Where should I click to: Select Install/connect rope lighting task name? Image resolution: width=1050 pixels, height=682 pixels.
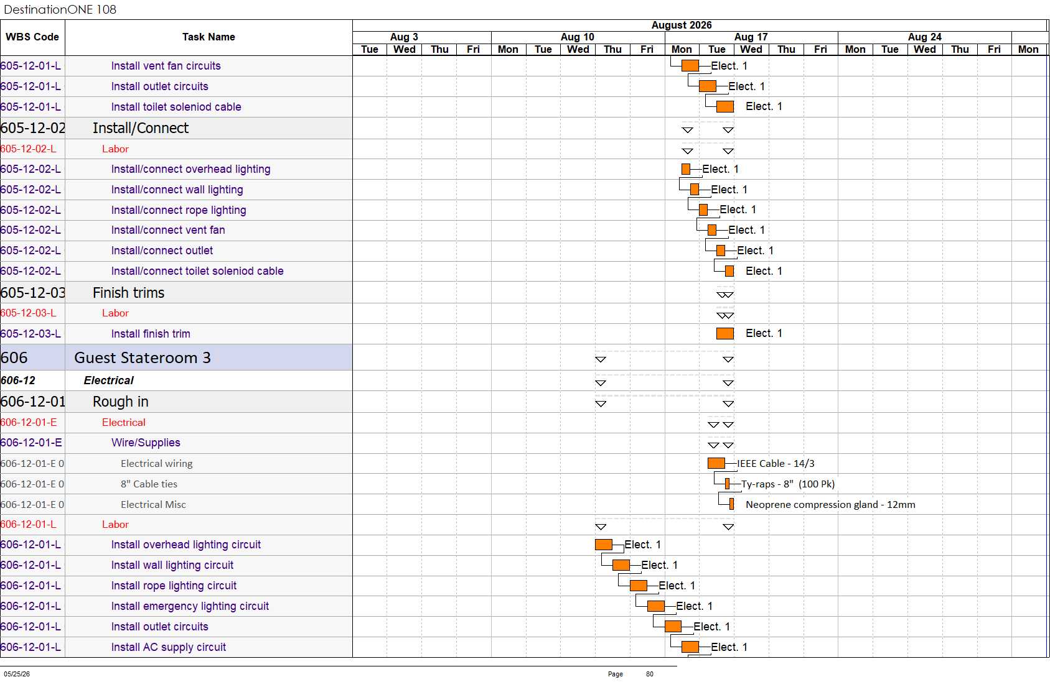[179, 210]
